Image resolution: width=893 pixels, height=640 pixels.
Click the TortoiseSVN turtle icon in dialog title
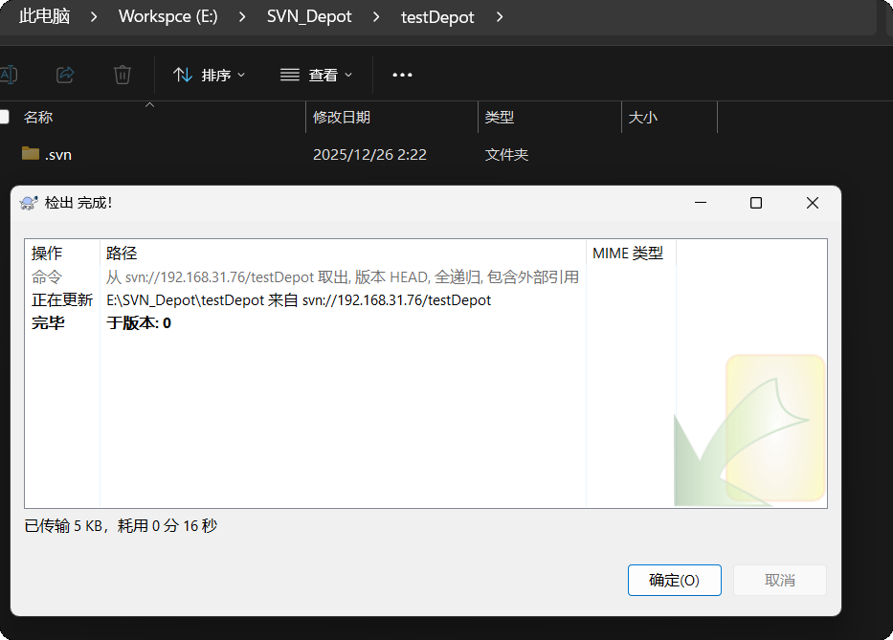tap(28, 203)
